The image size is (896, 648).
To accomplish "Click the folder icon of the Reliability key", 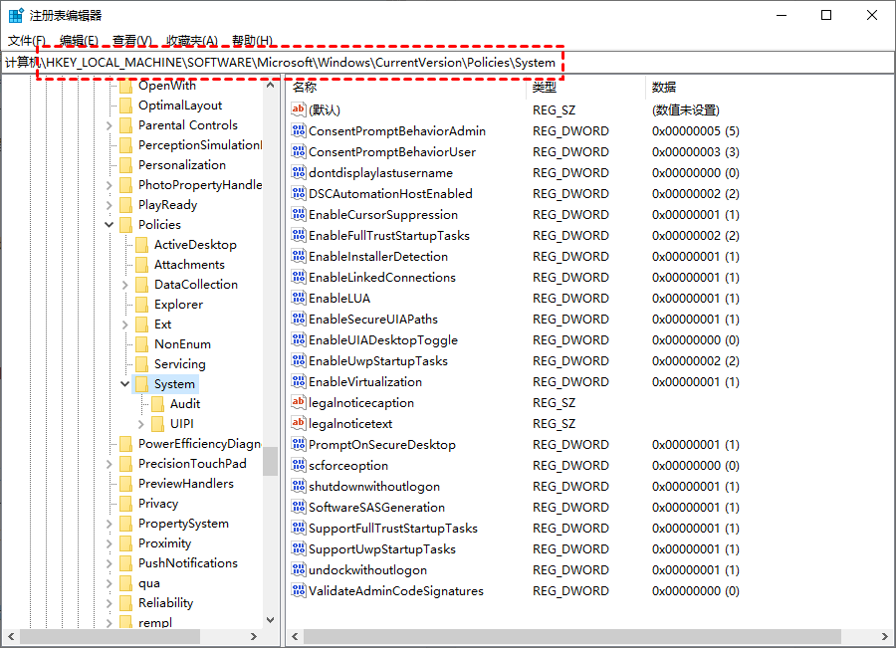I will tap(125, 603).
